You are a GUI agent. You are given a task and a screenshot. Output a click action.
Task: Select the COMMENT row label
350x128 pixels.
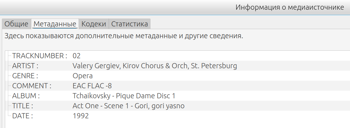coord(32,86)
